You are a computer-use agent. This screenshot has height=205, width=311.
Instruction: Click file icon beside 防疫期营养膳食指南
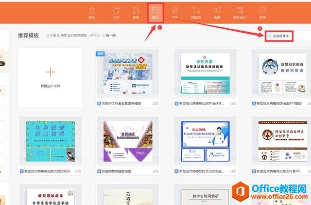coord(99,171)
